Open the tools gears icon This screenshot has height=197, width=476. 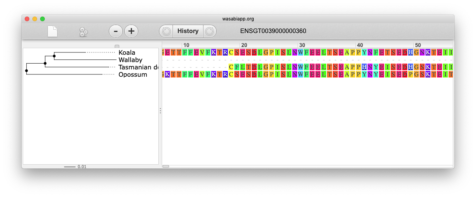(x=83, y=32)
